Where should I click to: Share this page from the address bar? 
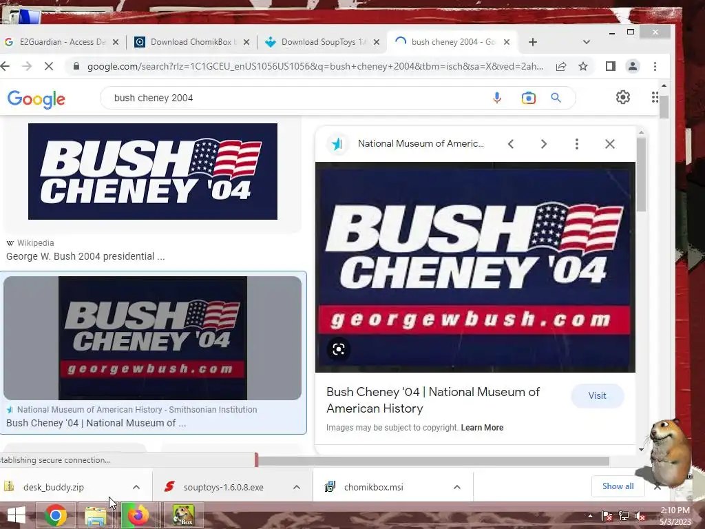[561, 67]
